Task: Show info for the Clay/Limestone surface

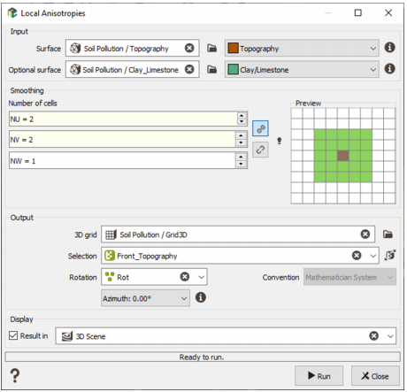Action: [x=389, y=69]
